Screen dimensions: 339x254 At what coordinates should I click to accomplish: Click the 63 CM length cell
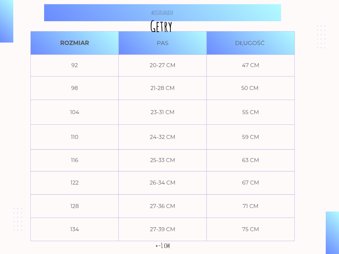click(251, 160)
